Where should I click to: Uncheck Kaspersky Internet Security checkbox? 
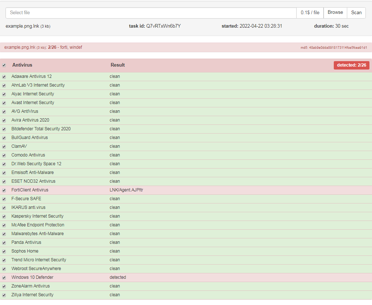pos(4,217)
